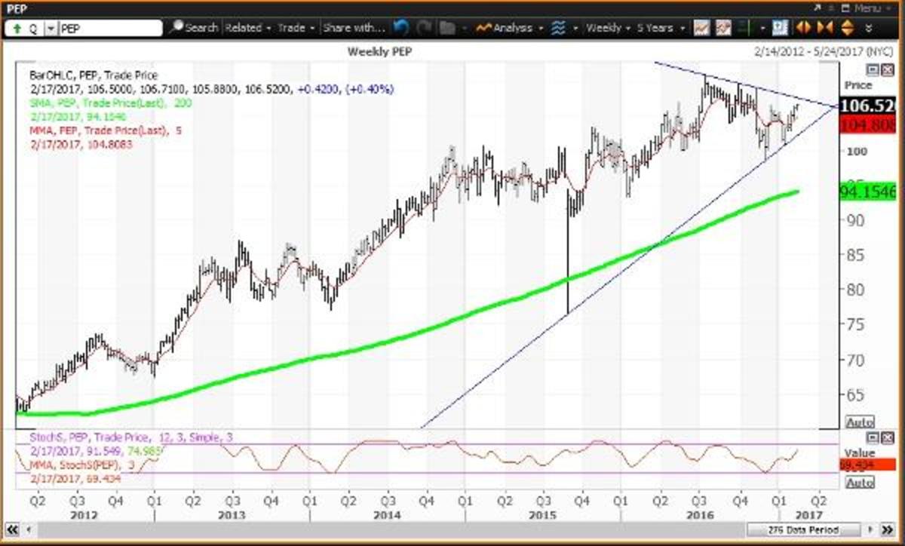The width and height of the screenshot is (905, 546).
Task: Click the pop-out arrow icon near Menu
Action: click(x=818, y=8)
